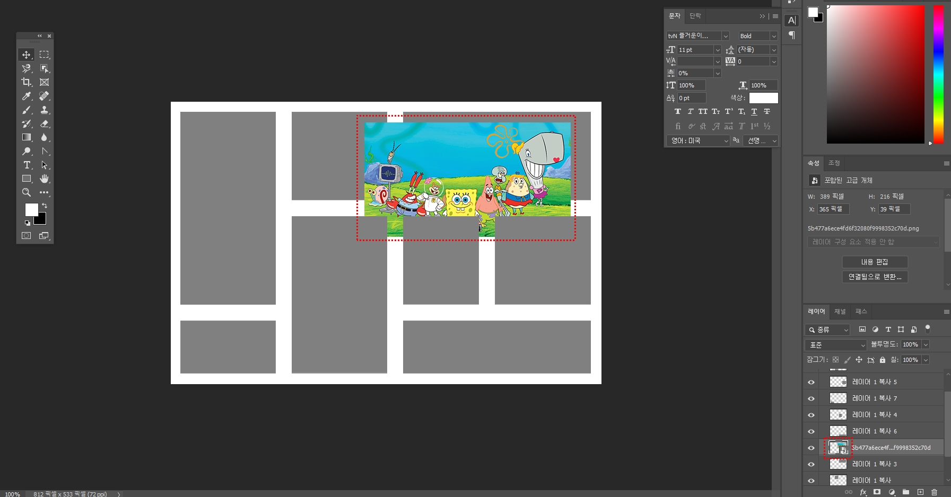Screen dimensions: 951x497
Task: Select the Hand tool
Action: pyautogui.click(x=44, y=179)
